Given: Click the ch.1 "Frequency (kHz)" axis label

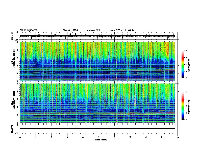Looking at the screenshot, I should click(14, 58).
